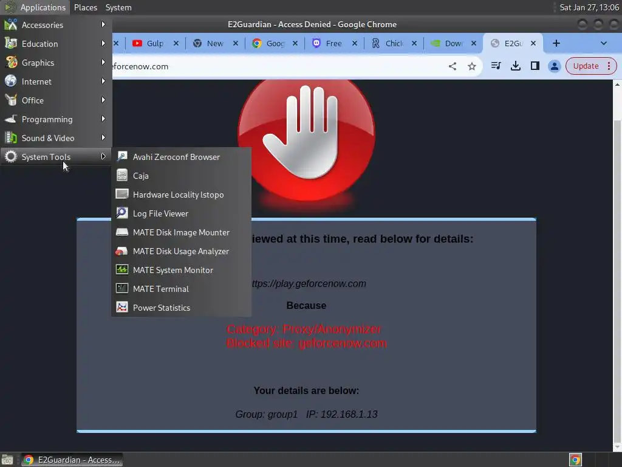The image size is (622, 467).
Task: Select the Graphics category icon
Action: (11, 63)
